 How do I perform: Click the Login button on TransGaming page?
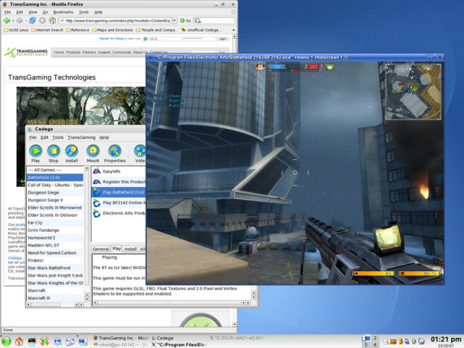tap(223, 39)
